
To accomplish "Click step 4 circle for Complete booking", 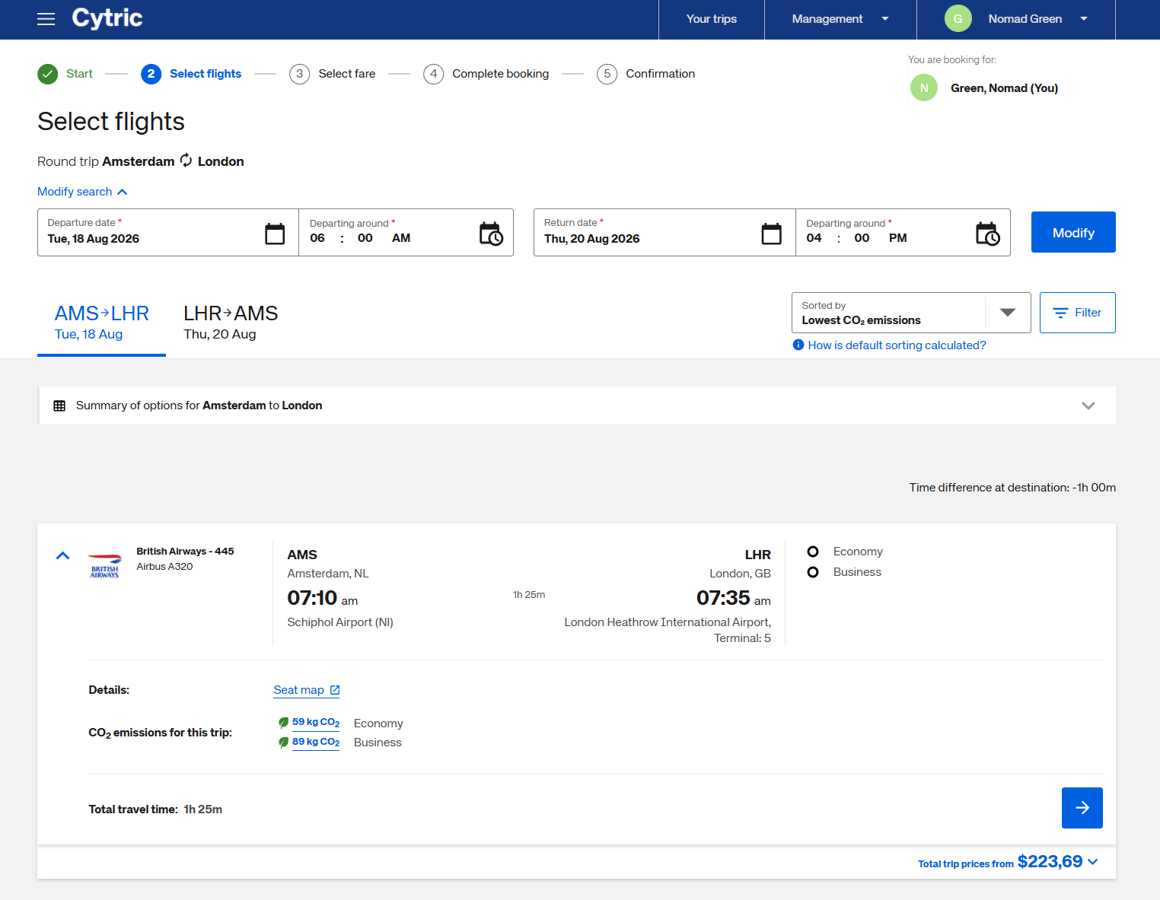I will click(x=433, y=74).
